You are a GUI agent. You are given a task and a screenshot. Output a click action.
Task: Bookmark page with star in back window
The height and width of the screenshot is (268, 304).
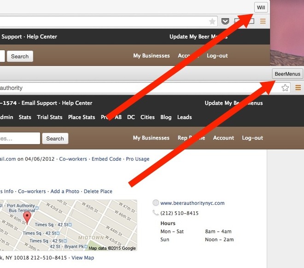(212, 21)
